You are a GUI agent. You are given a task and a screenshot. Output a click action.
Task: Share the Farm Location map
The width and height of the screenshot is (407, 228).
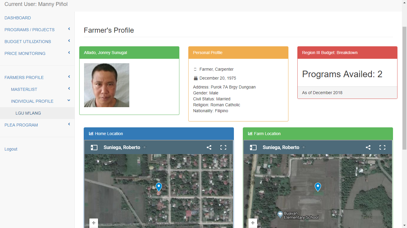[368, 148]
